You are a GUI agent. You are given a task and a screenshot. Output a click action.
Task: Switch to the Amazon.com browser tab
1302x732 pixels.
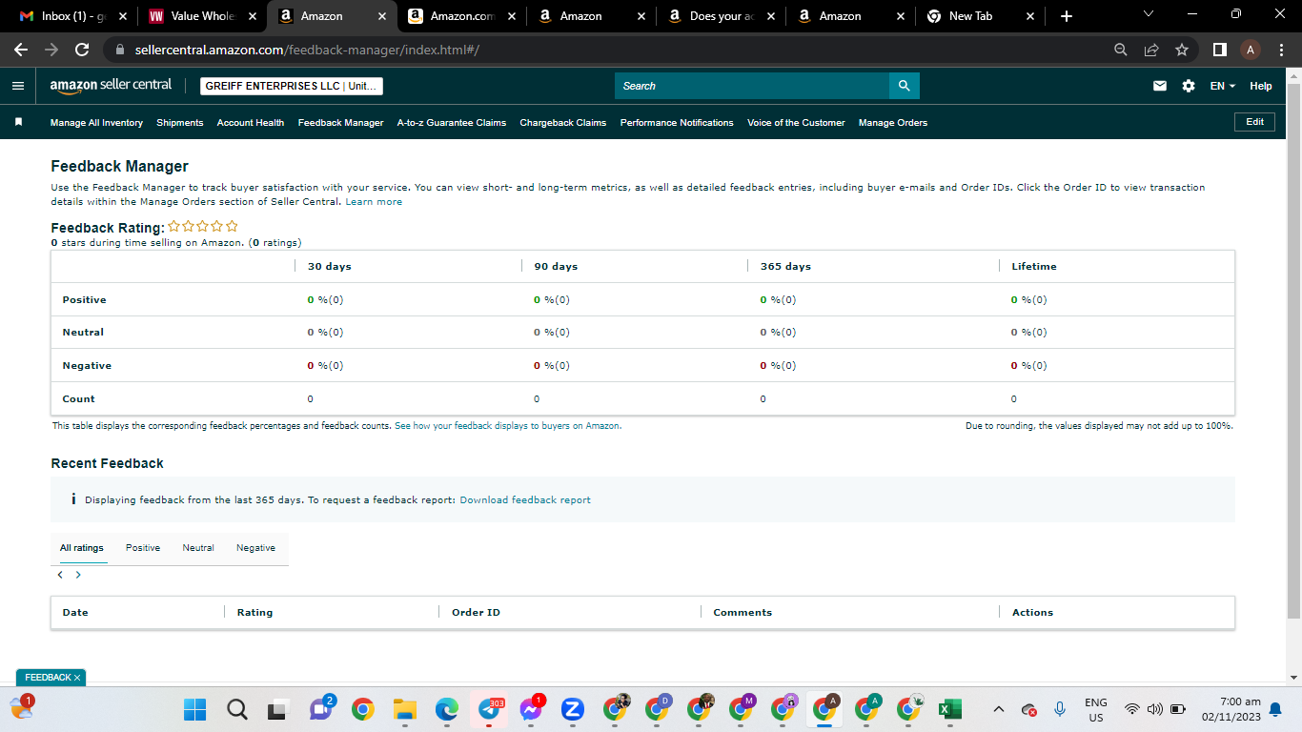[x=462, y=16]
